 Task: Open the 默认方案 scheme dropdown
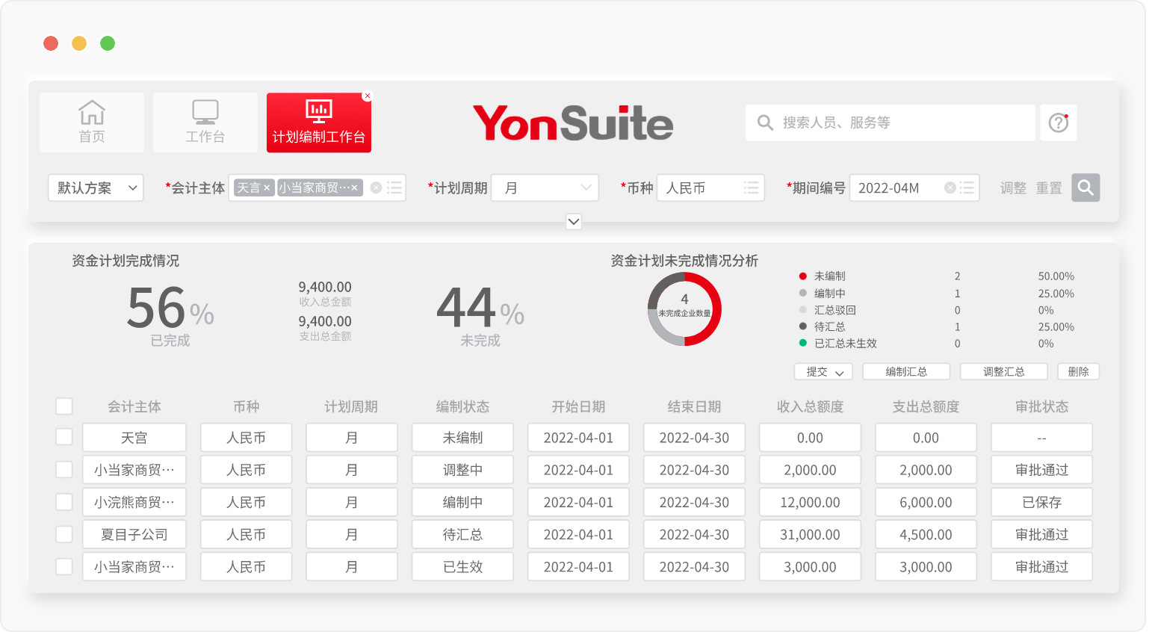pos(96,188)
